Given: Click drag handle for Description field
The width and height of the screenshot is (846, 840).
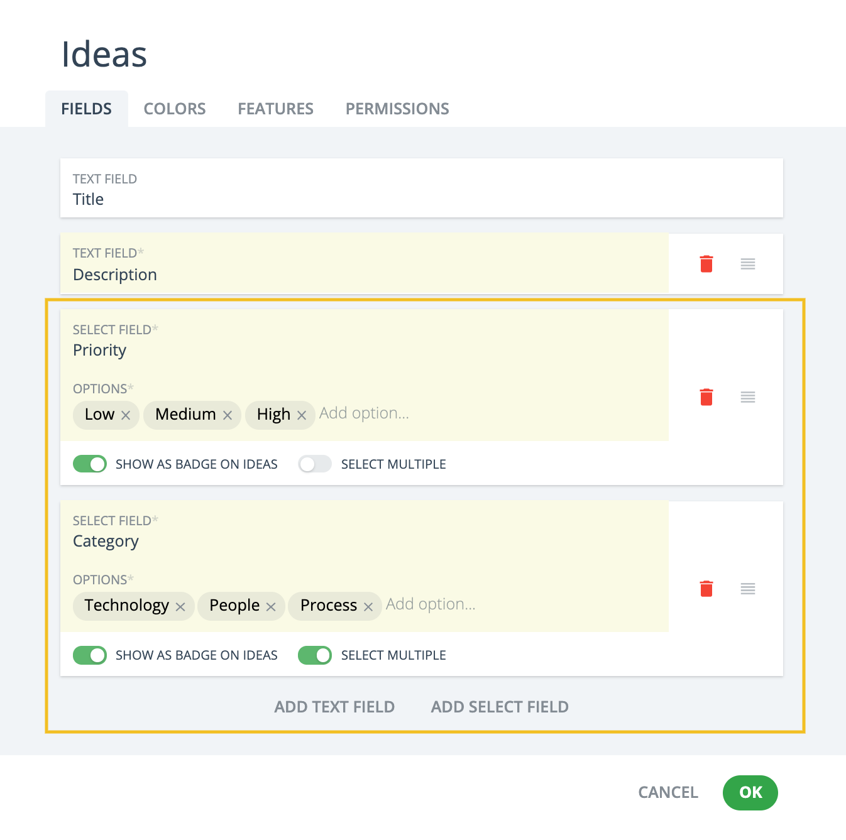Looking at the screenshot, I should pos(748,264).
